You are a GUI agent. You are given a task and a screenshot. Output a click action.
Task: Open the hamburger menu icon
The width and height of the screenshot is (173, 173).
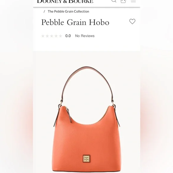pyautogui.click(x=133, y=1)
